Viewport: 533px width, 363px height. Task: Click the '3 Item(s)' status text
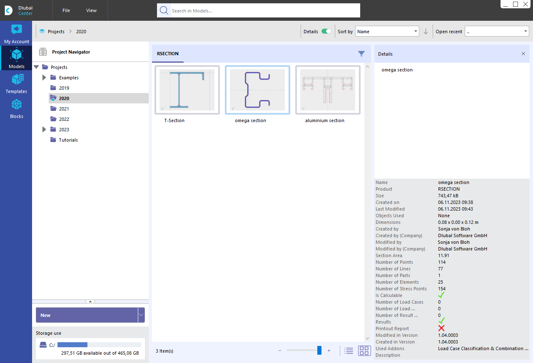click(x=164, y=351)
